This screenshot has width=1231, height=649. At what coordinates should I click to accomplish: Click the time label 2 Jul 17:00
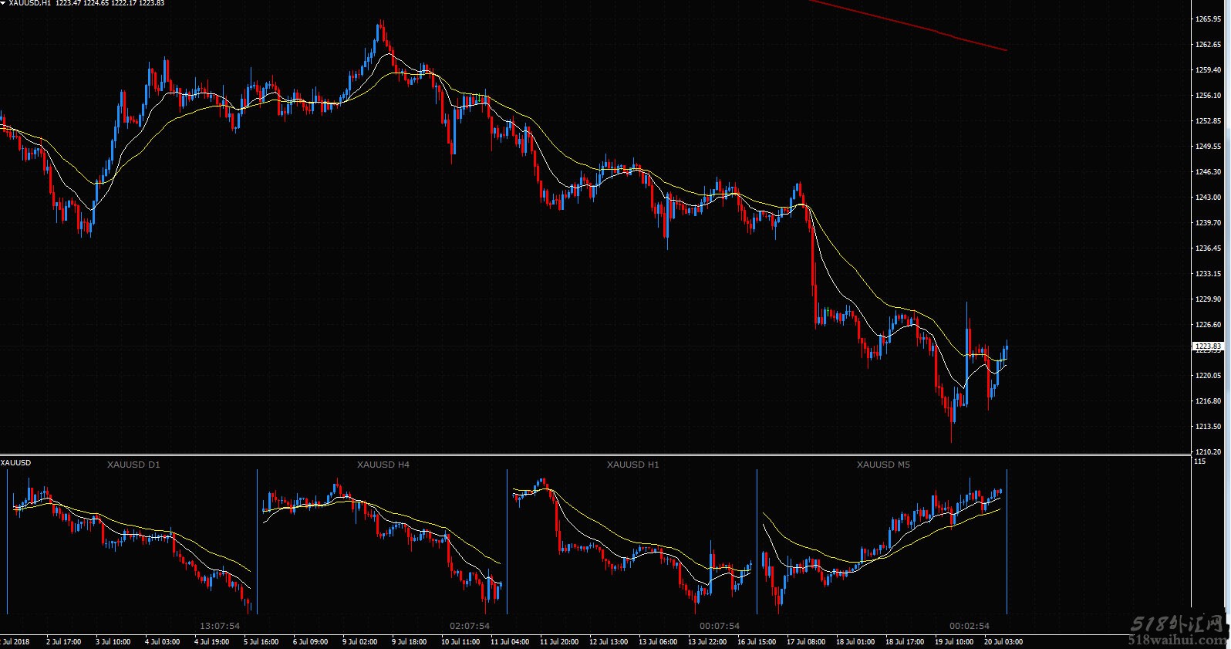point(63,642)
